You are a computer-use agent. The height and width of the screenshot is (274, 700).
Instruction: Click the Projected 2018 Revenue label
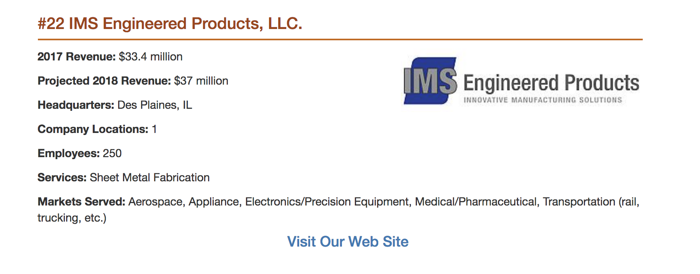[x=104, y=81]
